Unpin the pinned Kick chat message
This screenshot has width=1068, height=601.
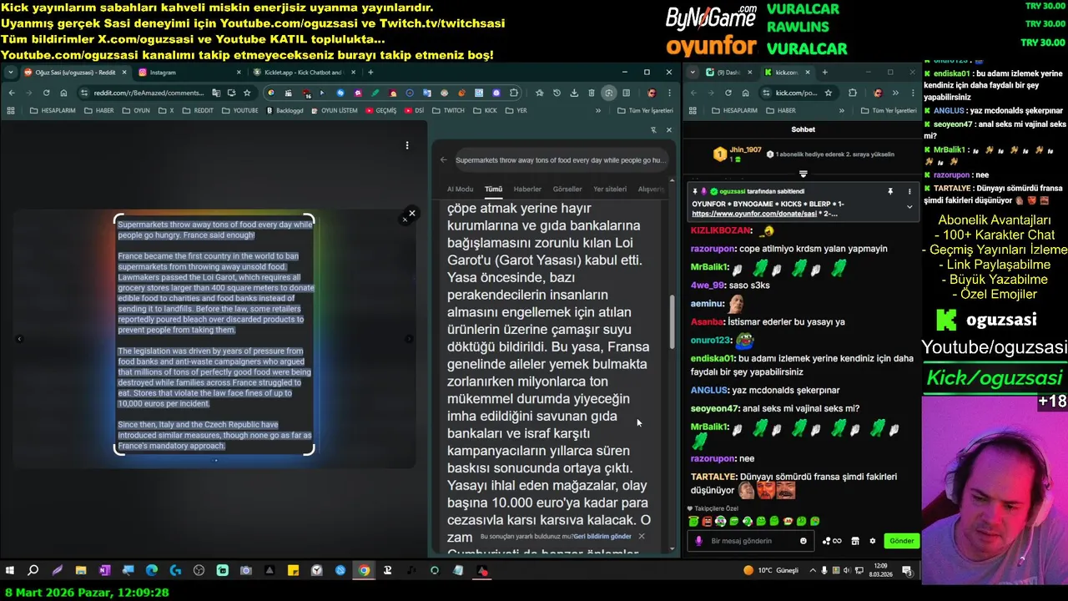click(x=890, y=191)
